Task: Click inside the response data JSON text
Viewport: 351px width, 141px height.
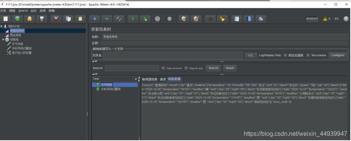Action: coord(244,93)
